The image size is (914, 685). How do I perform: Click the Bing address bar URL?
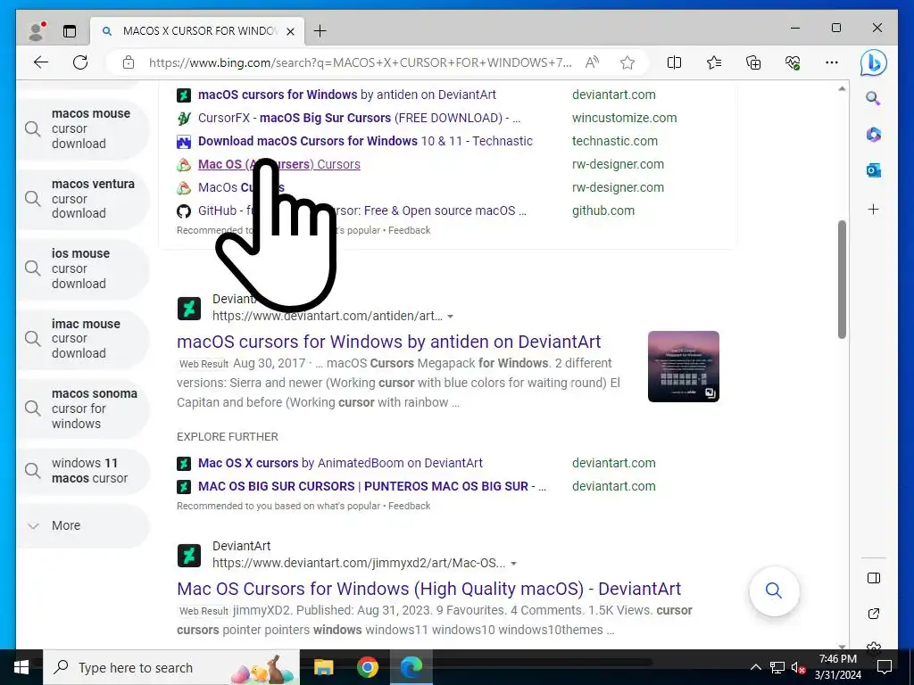361,62
